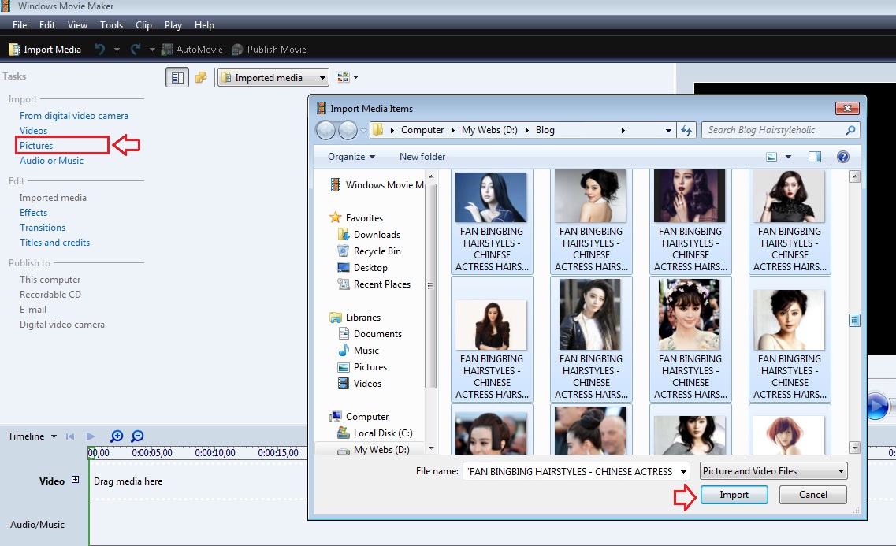Click the Effects link
896x546 pixels.
click(33, 213)
